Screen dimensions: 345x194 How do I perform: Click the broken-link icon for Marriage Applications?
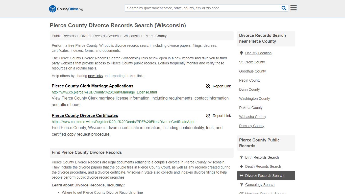[x=208, y=86]
